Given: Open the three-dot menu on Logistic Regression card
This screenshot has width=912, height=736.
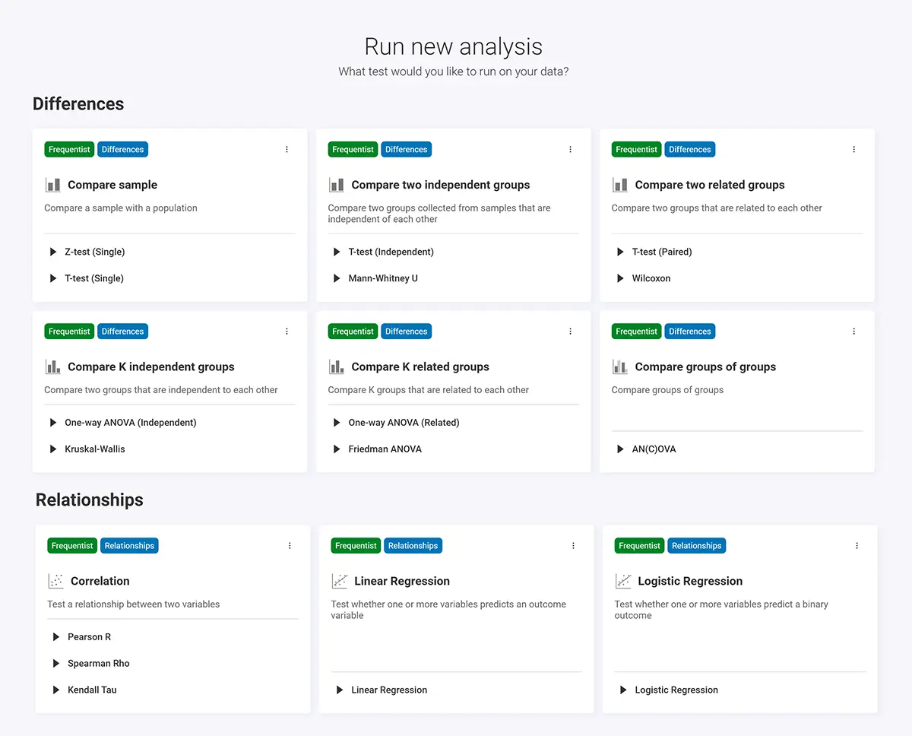Looking at the screenshot, I should pyautogui.click(x=857, y=546).
